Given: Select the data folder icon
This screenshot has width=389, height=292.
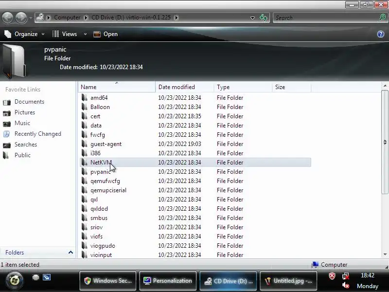Looking at the screenshot, I should (x=85, y=126).
